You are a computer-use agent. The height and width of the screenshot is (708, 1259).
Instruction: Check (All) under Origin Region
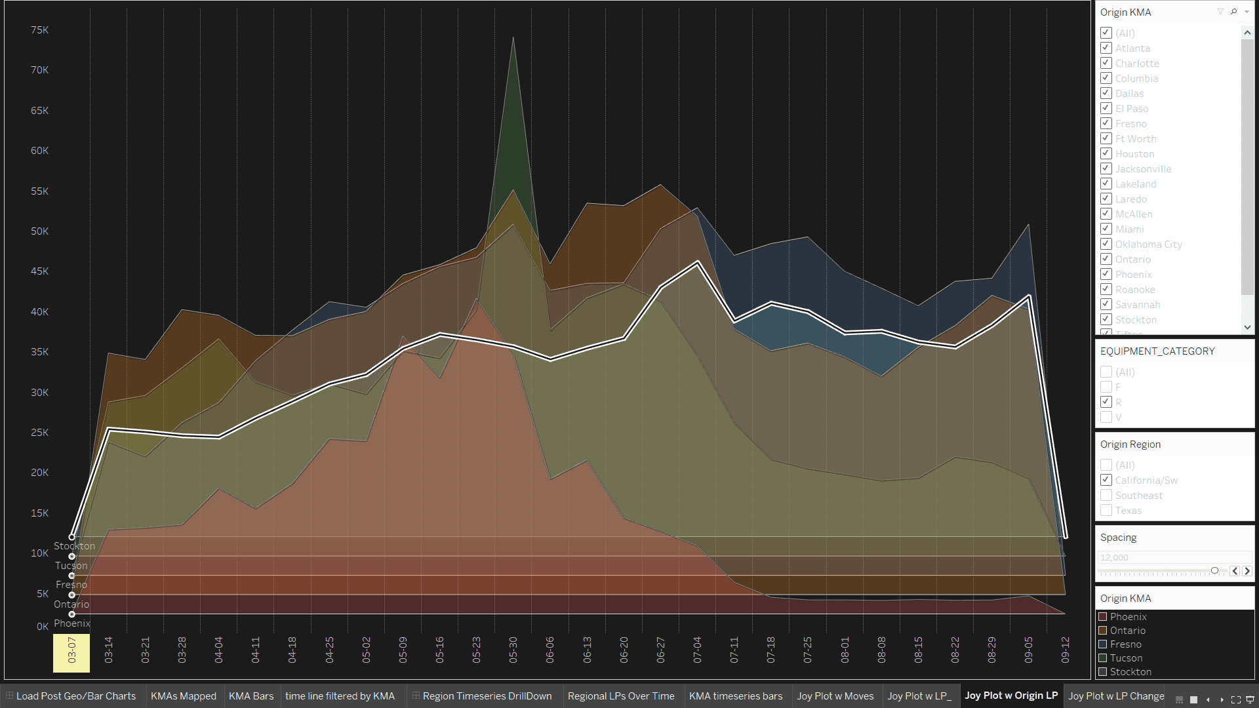coord(1106,465)
